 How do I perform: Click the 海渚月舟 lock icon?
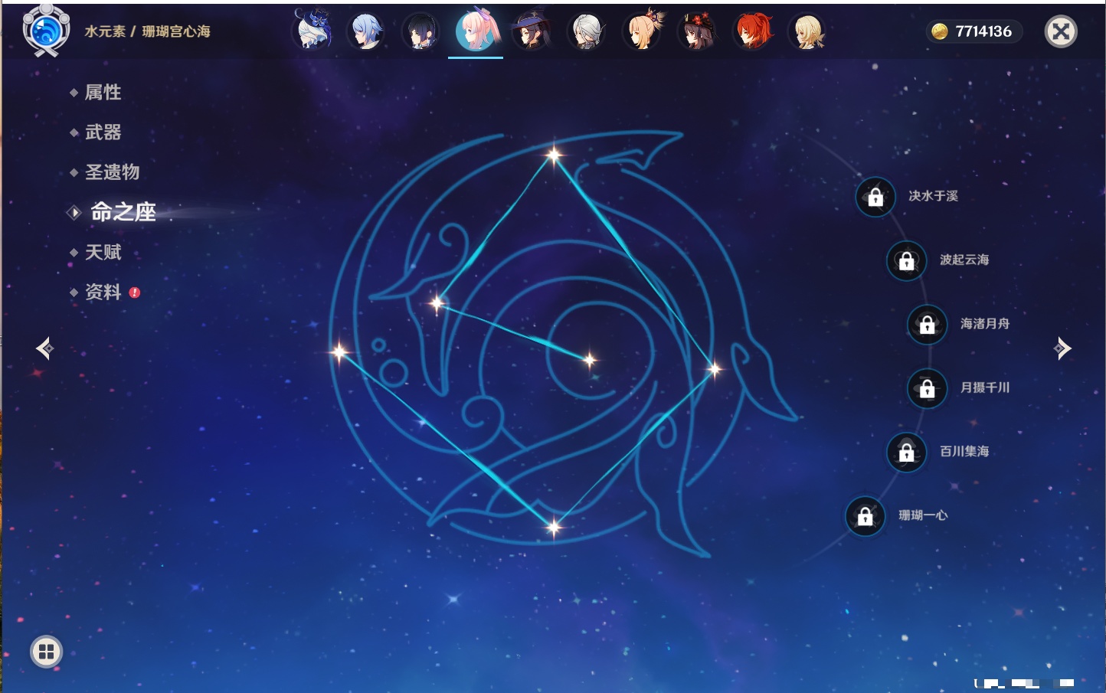tap(927, 324)
